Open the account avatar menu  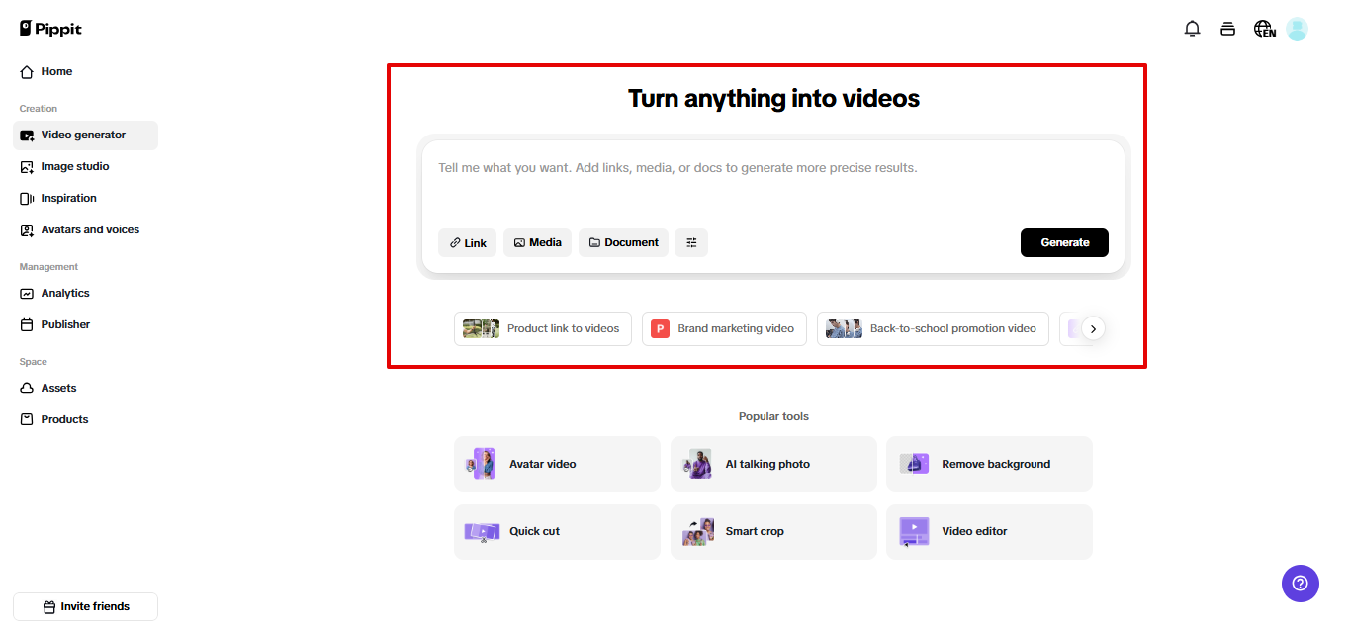click(x=1297, y=29)
